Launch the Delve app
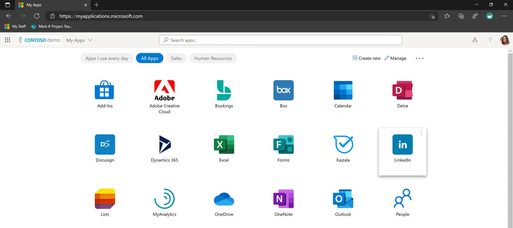 point(402,90)
